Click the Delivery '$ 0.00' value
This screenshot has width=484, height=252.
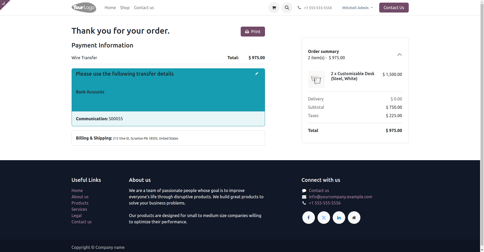(x=396, y=99)
